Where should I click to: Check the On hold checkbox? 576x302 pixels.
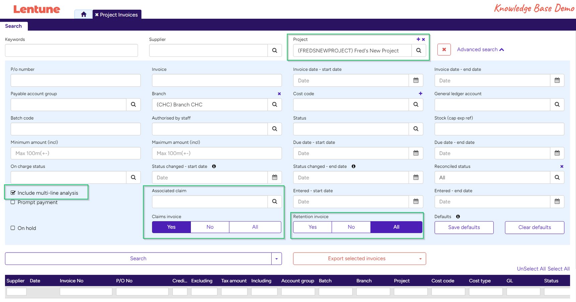(x=13, y=228)
